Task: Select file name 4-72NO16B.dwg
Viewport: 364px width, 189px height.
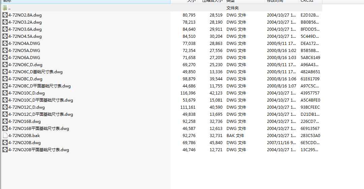Action: click(x=25, y=122)
